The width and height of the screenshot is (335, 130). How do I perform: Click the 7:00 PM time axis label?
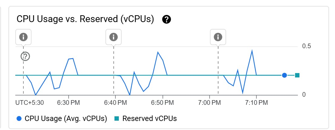pyautogui.click(x=209, y=103)
